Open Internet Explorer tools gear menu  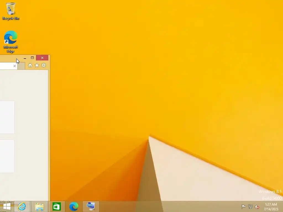tap(44, 65)
